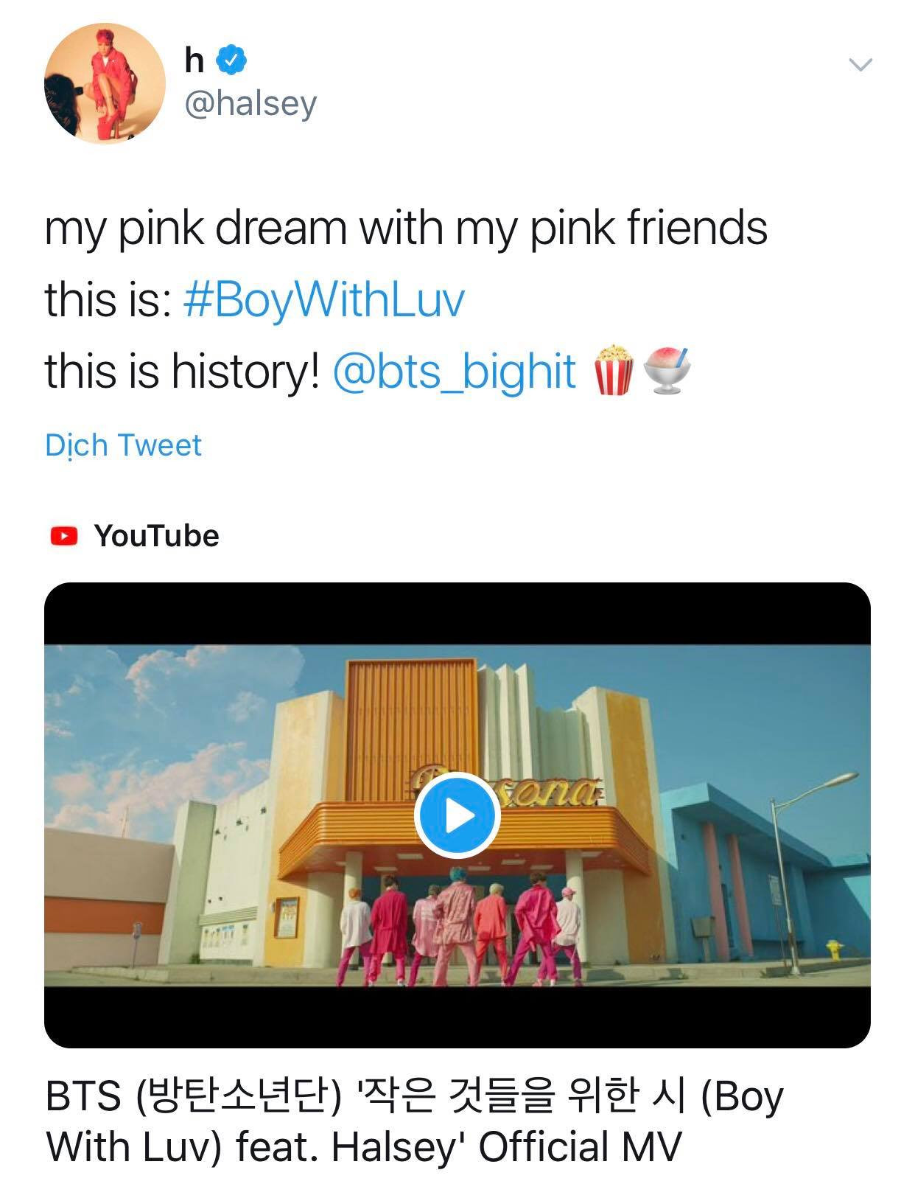
Task: Expand the tweet options chevron
Action: click(x=860, y=65)
